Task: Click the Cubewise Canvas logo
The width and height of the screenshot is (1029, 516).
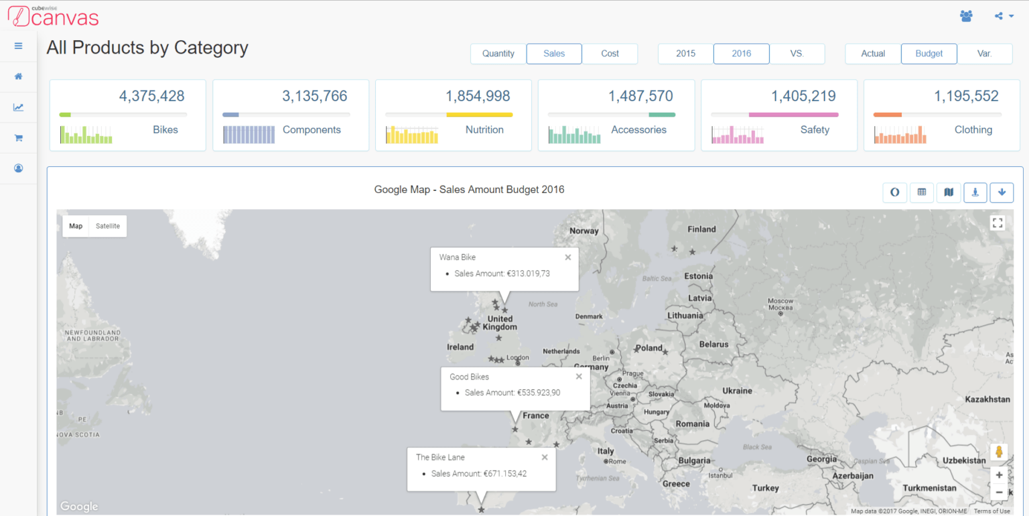Action: (54, 16)
